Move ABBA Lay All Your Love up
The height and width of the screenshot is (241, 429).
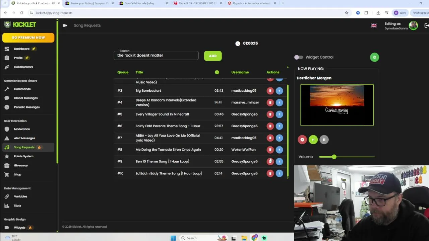click(x=279, y=138)
